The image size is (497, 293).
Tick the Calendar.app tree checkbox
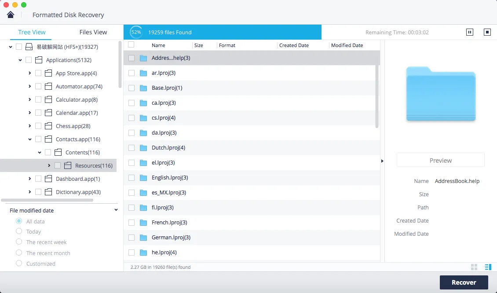point(38,113)
